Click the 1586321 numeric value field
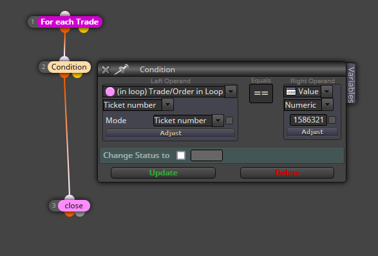This screenshot has width=378, height=256. coord(308,120)
